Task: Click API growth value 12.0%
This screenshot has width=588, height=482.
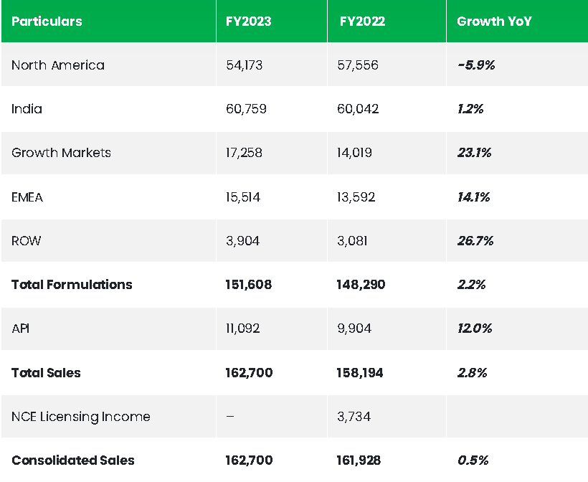Action: [474, 329]
